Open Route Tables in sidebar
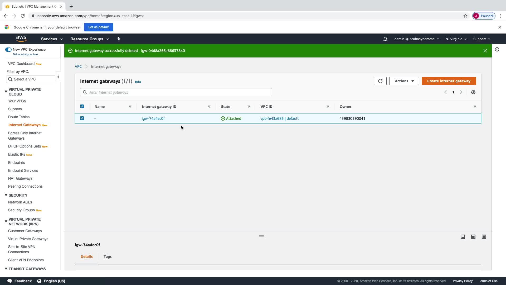Image resolution: width=506 pixels, height=285 pixels. point(19,117)
